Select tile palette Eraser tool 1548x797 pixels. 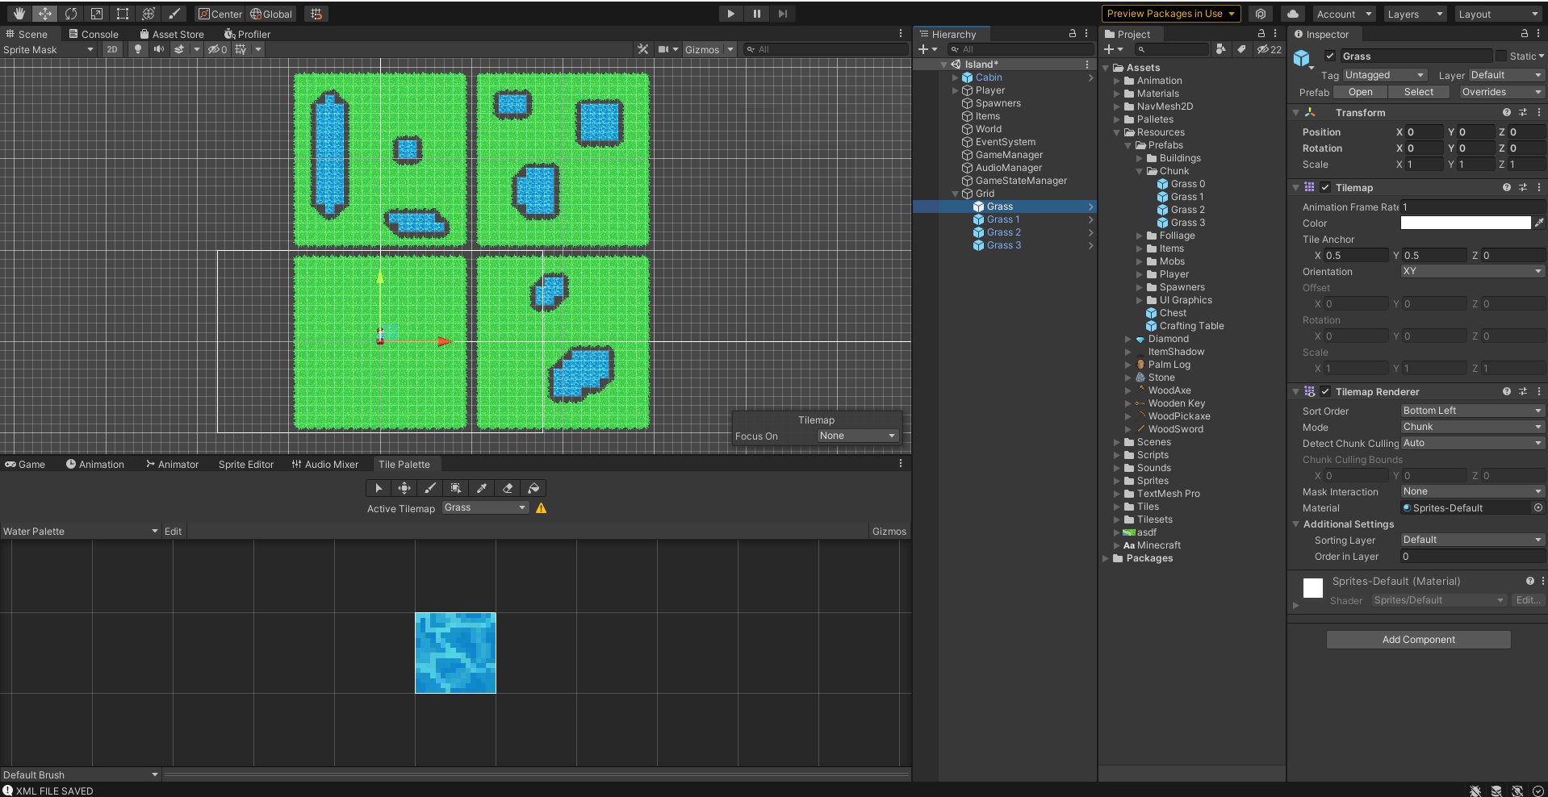[508, 488]
